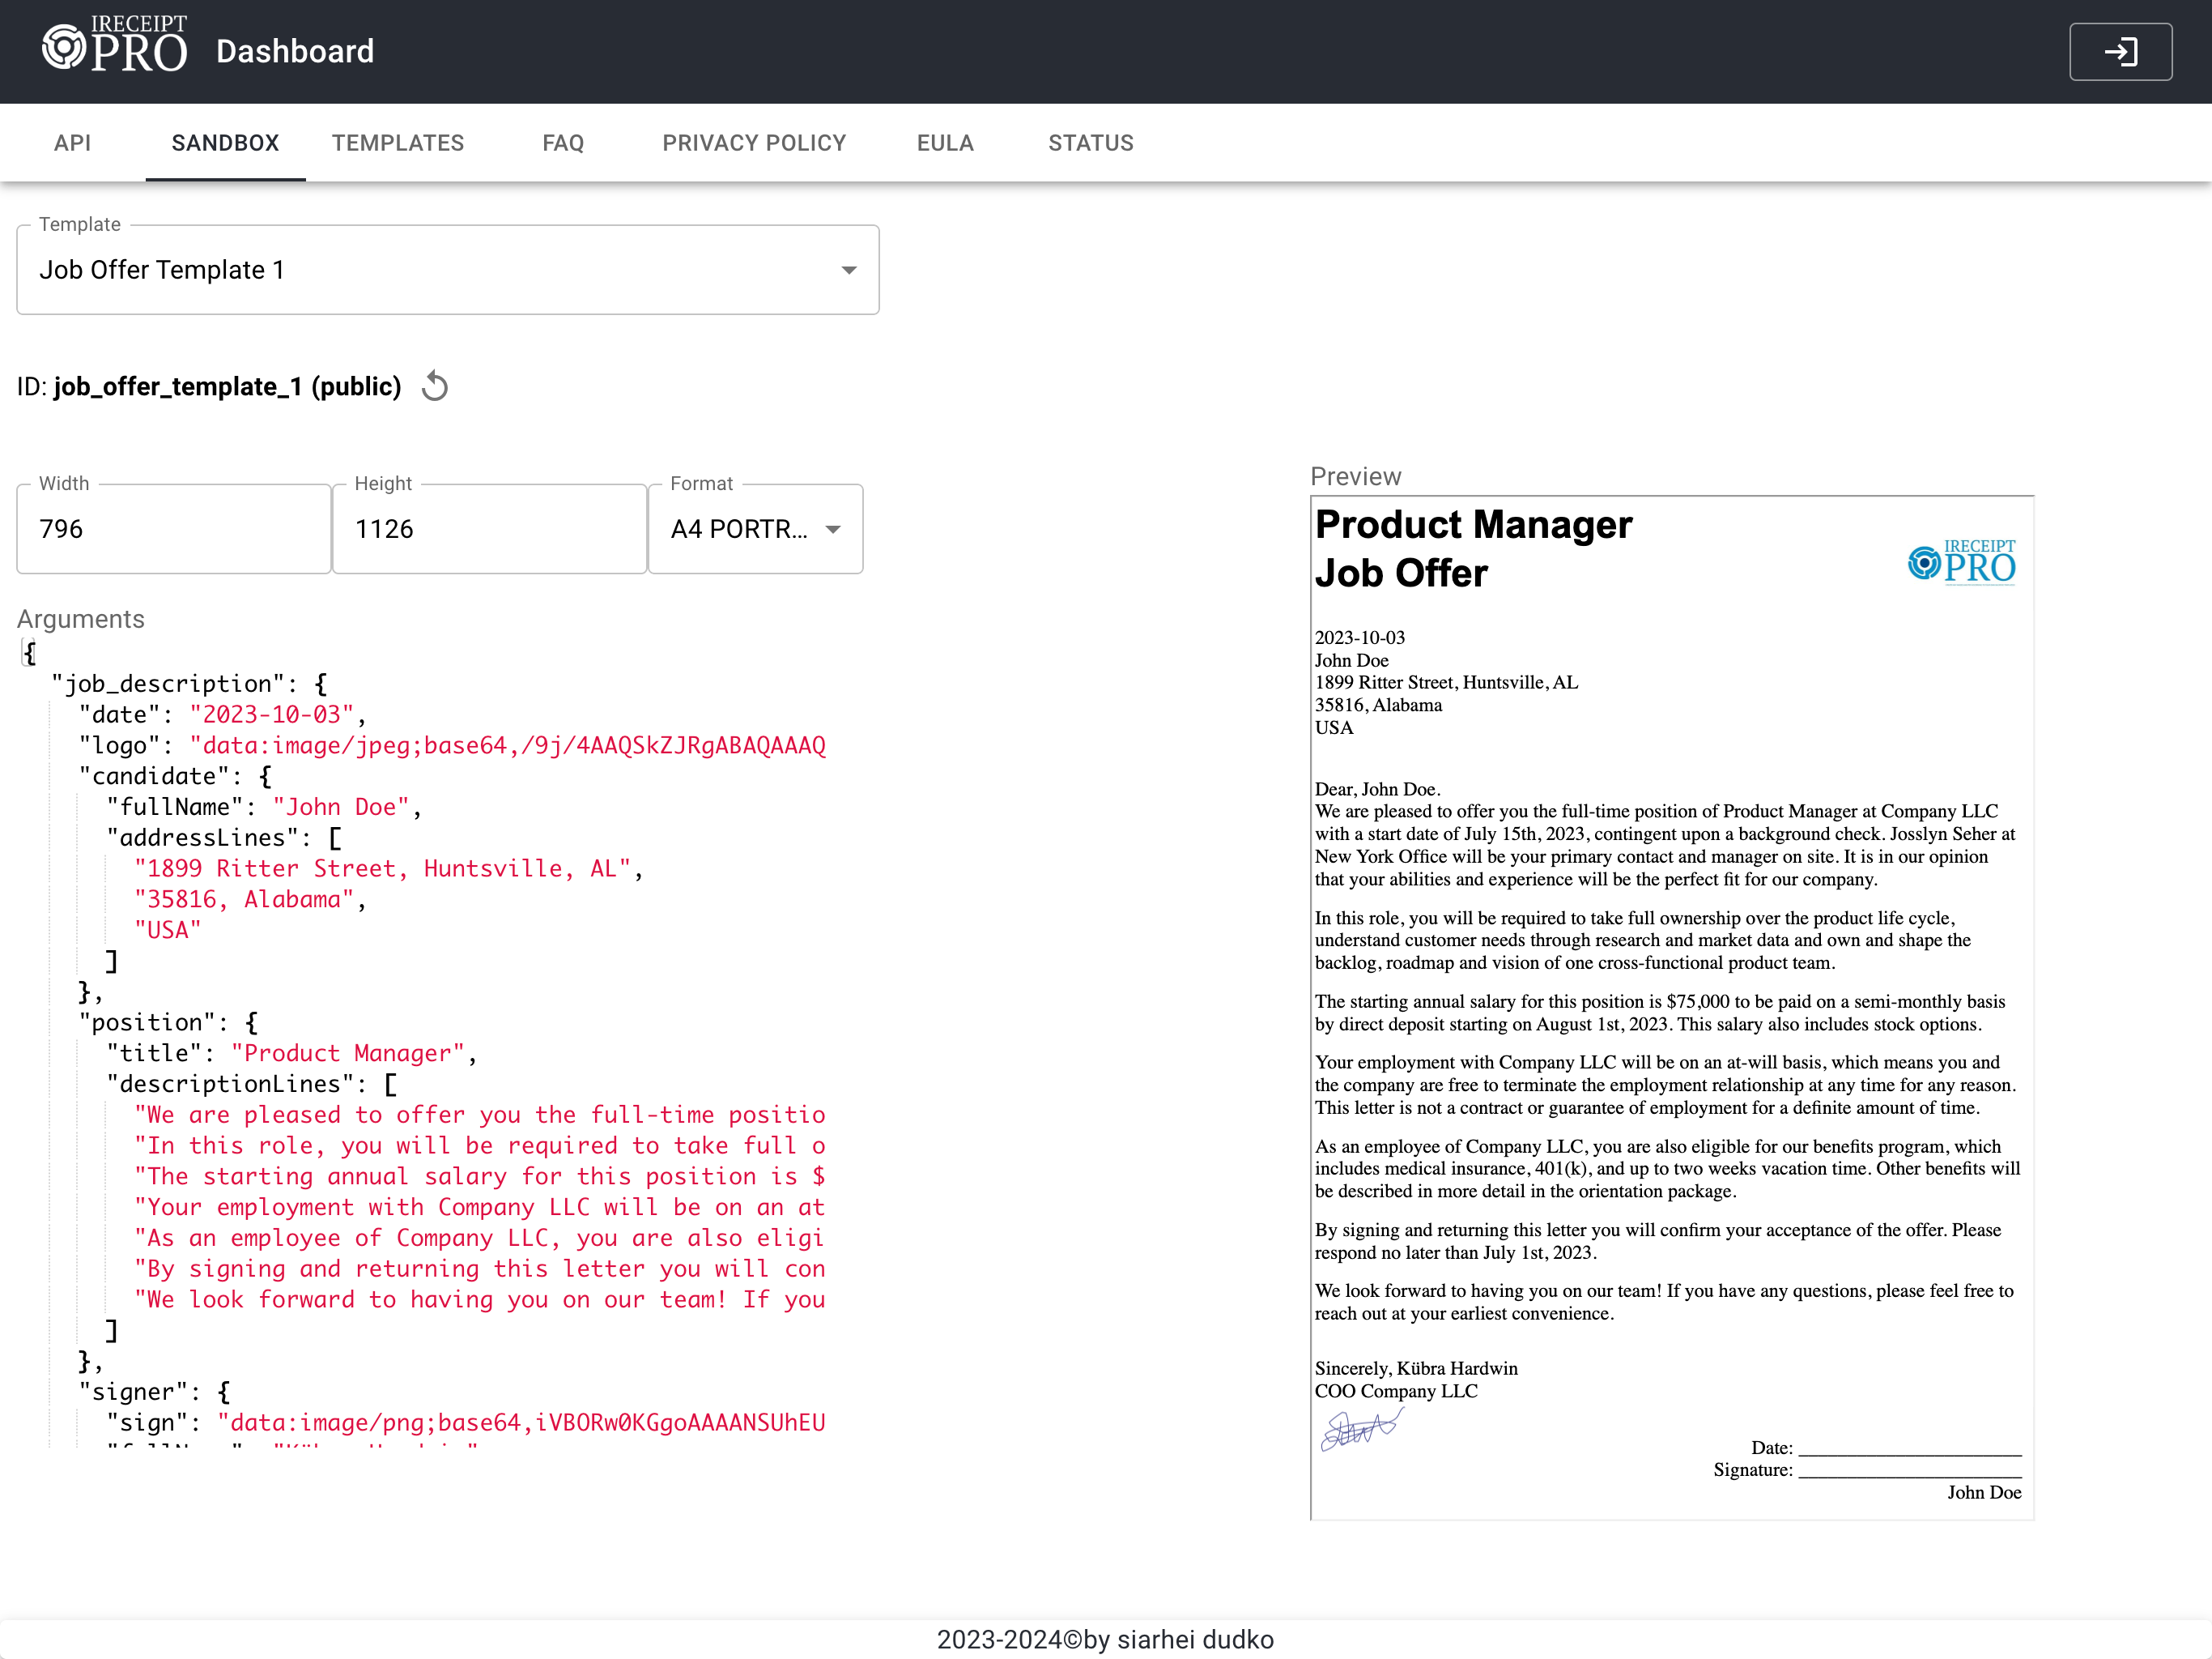
Task: Expand the Template dropdown arrow
Action: pos(849,271)
